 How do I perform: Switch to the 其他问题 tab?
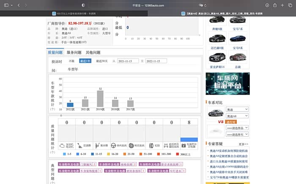(93, 53)
